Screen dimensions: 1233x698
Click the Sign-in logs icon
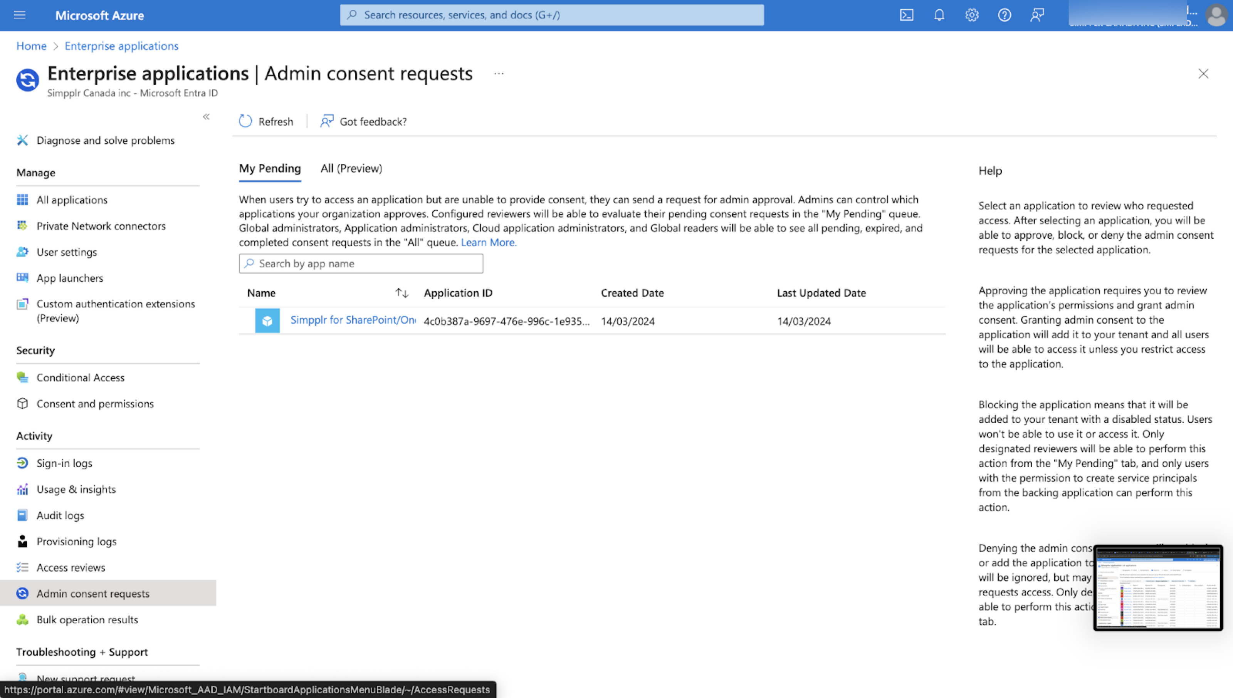[x=22, y=463]
